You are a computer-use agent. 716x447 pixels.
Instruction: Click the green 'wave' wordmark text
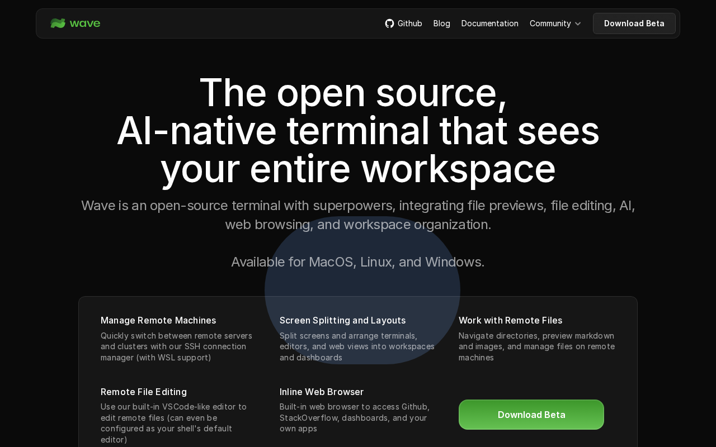pos(85,23)
